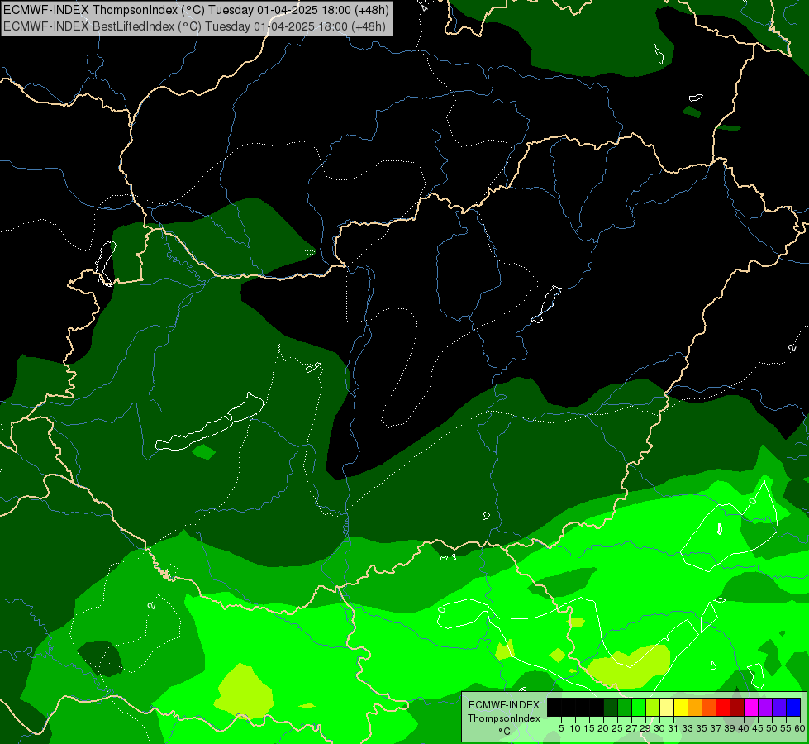Image resolution: width=809 pixels, height=744 pixels.
Task: Select the dark green 20–25 legend swatch
Action: (611, 707)
